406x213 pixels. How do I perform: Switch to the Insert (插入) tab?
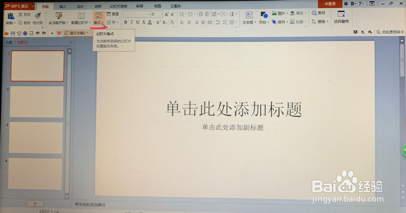[x=63, y=6]
